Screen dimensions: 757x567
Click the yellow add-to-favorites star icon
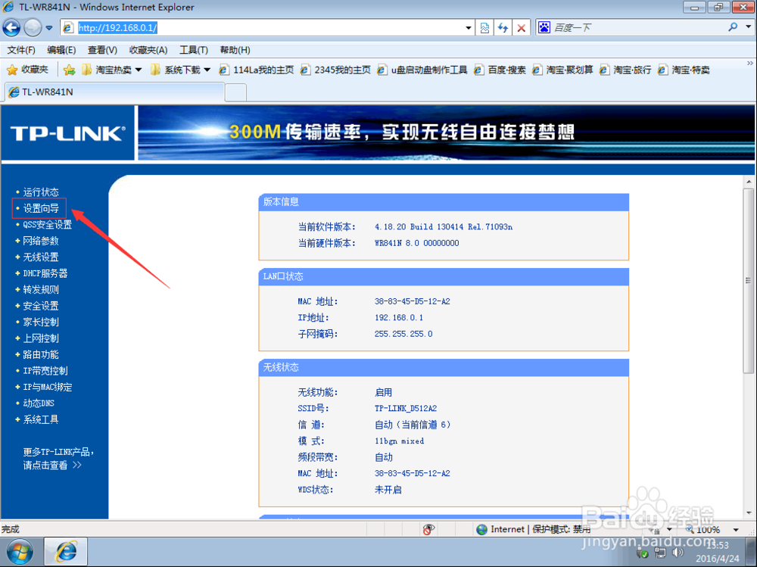pyautogui.click(x=69, y=69)
